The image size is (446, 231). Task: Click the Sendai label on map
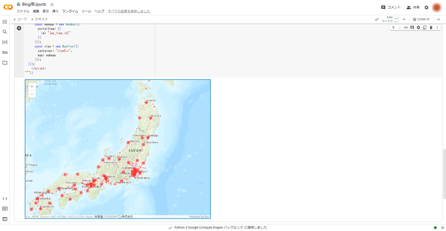tap(153, 135)
